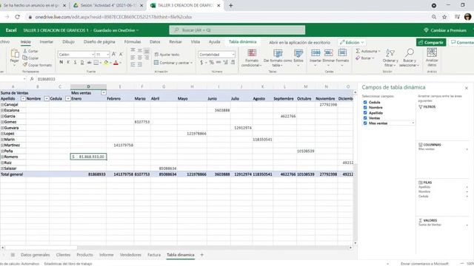Click the Comentarios button

tap(461, 43)
